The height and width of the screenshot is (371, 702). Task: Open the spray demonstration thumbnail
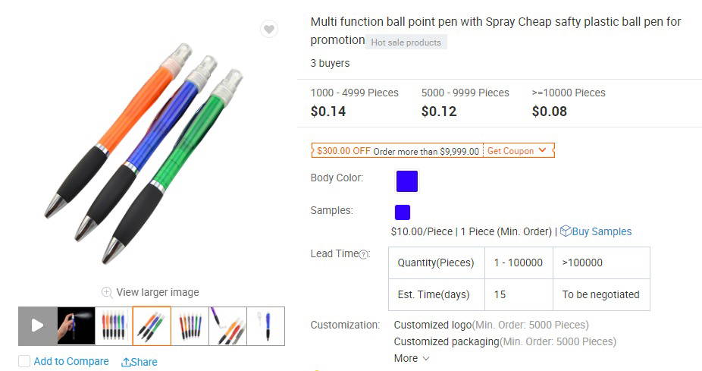pyautogui.click(x=76, y=325)
